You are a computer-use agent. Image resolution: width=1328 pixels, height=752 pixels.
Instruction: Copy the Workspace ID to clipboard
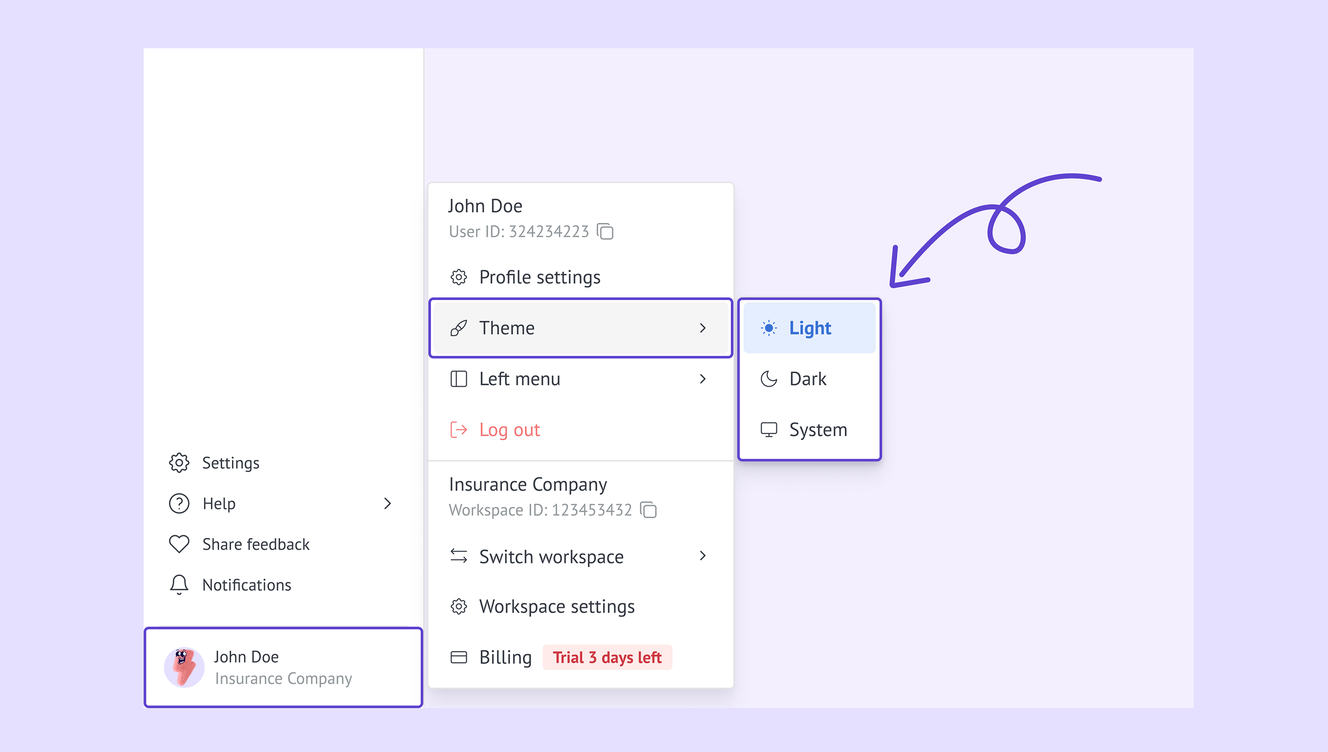coord(648,510)
